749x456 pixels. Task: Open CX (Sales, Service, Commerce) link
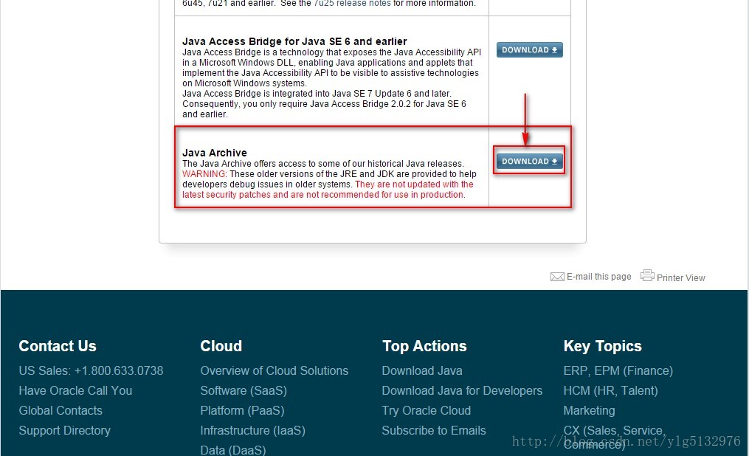[x=614, y=437]
